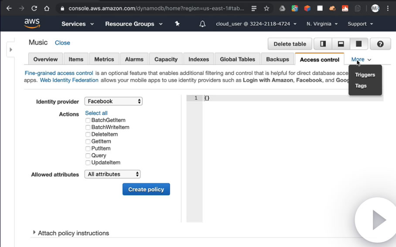
Task: Open the Identity provider dropdown
Action: point(113,101)
